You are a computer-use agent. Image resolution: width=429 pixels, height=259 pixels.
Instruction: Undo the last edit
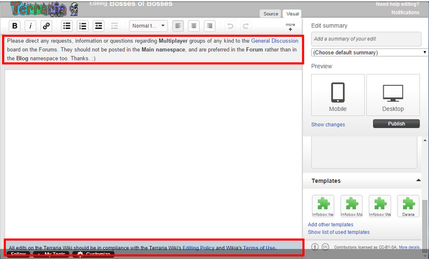[230, 26]
